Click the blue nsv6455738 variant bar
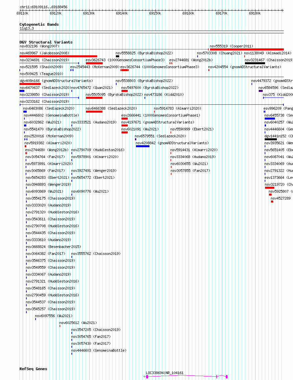Screen dimensions: 293x380 pyautogui.click(x=270, y=119)
